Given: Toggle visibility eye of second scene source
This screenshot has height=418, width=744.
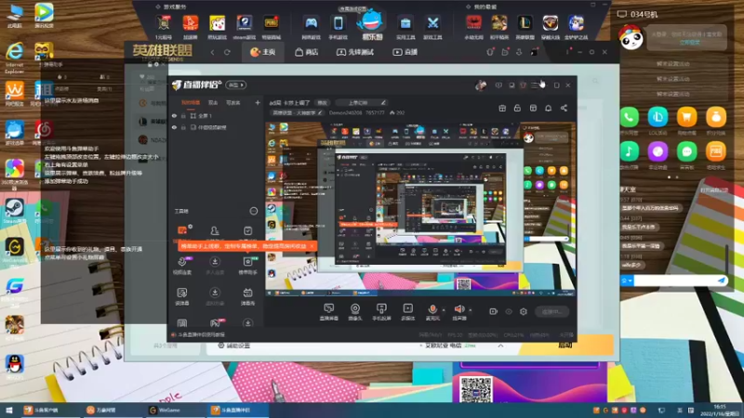Looking at the screenshot, I should (174, 127).
